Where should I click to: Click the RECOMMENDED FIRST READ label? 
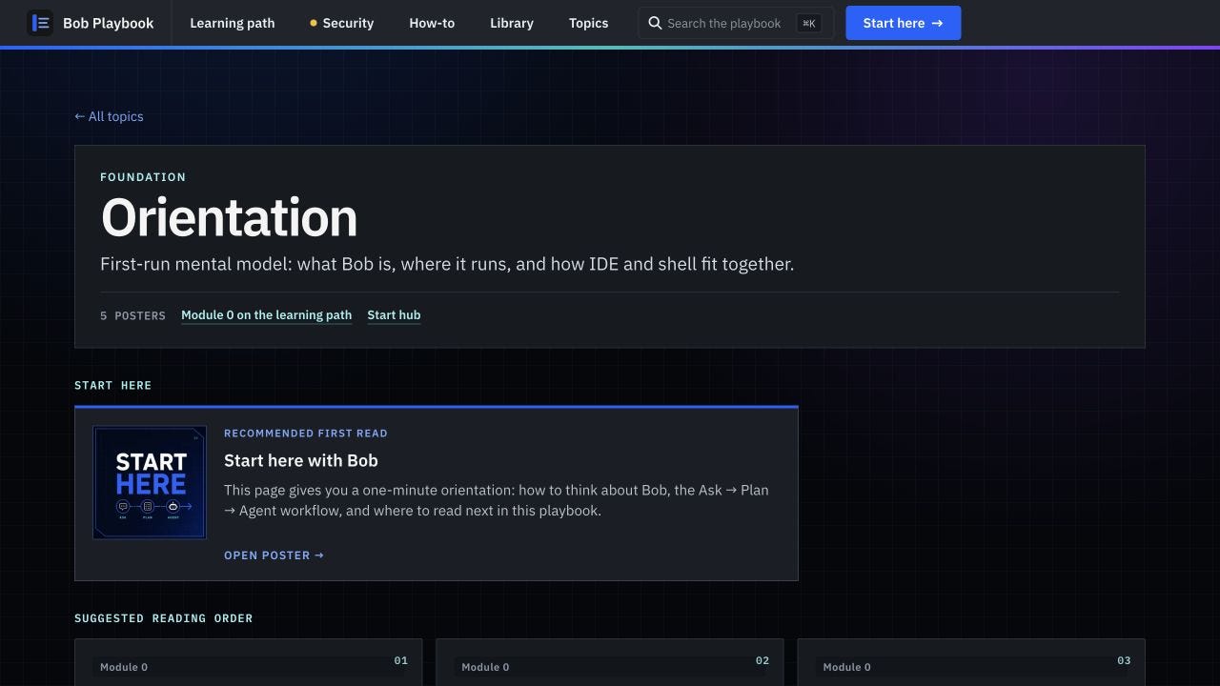coord(306,434)
